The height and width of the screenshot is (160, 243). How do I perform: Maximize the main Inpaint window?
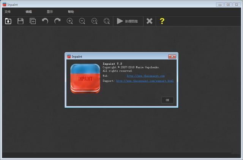tap(228, 5)
